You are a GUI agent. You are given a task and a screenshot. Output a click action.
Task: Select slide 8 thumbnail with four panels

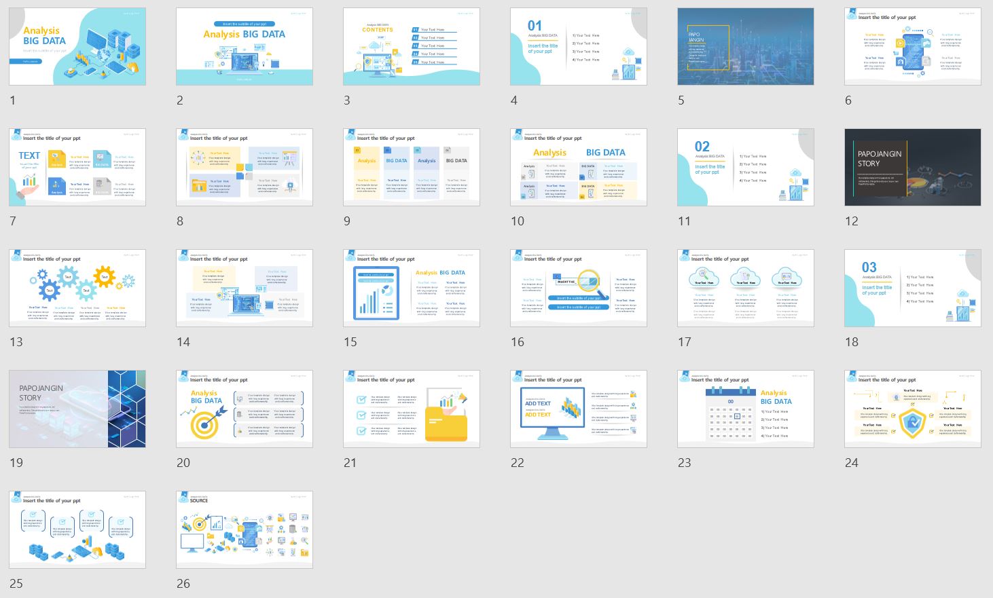tap(245, 167)
